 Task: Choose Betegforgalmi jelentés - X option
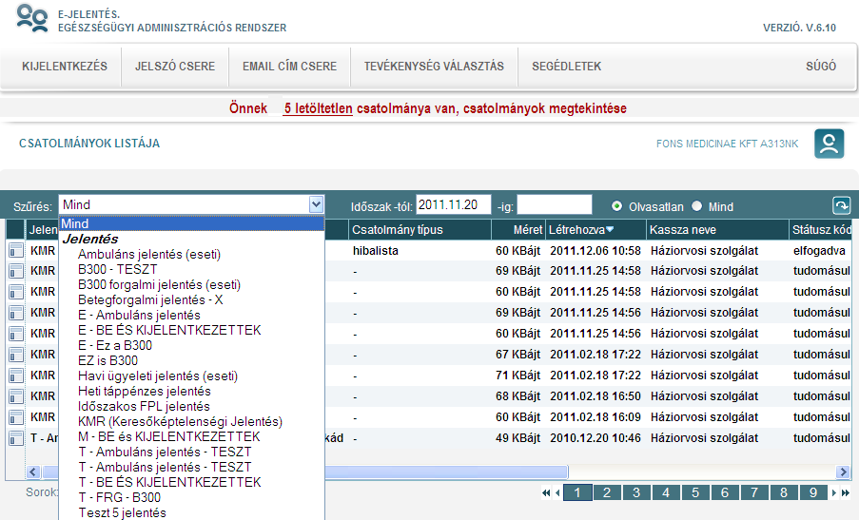(x=150, y=300)
